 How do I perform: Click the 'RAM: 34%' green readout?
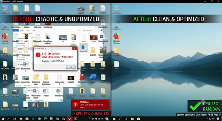(x=212, y=109)
